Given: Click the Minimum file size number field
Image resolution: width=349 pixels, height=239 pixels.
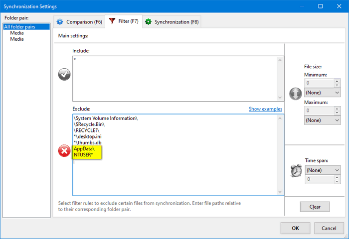Looking at the screenshot, I should 319,83.
